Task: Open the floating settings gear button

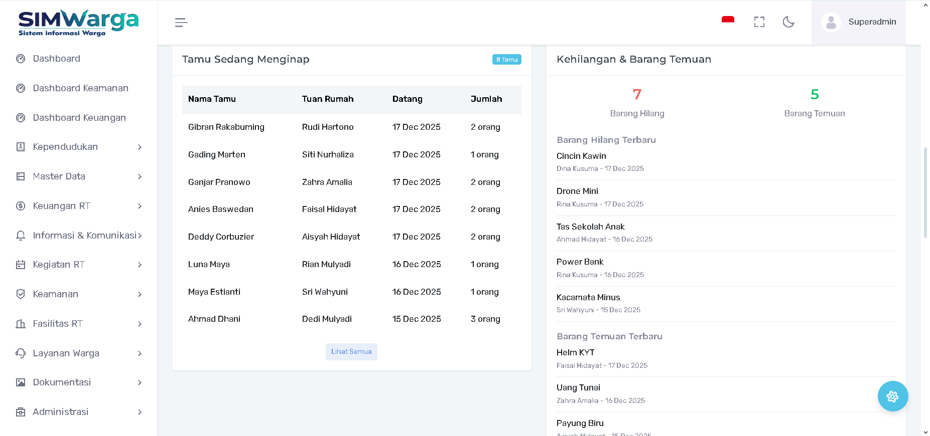Action: 892,396
